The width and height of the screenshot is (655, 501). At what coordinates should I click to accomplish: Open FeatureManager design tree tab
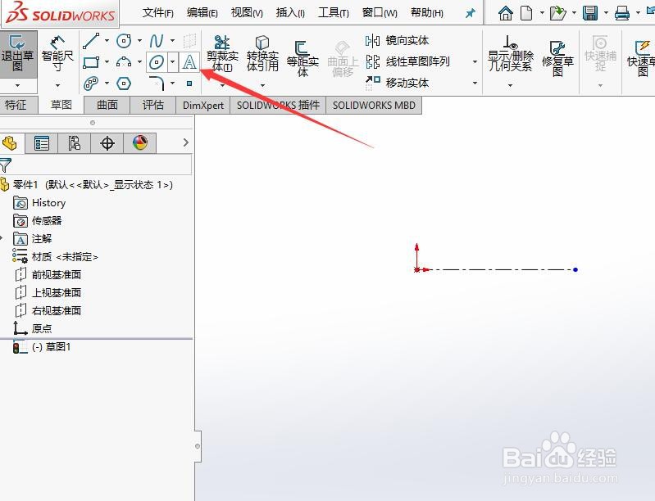coord(10,143)
